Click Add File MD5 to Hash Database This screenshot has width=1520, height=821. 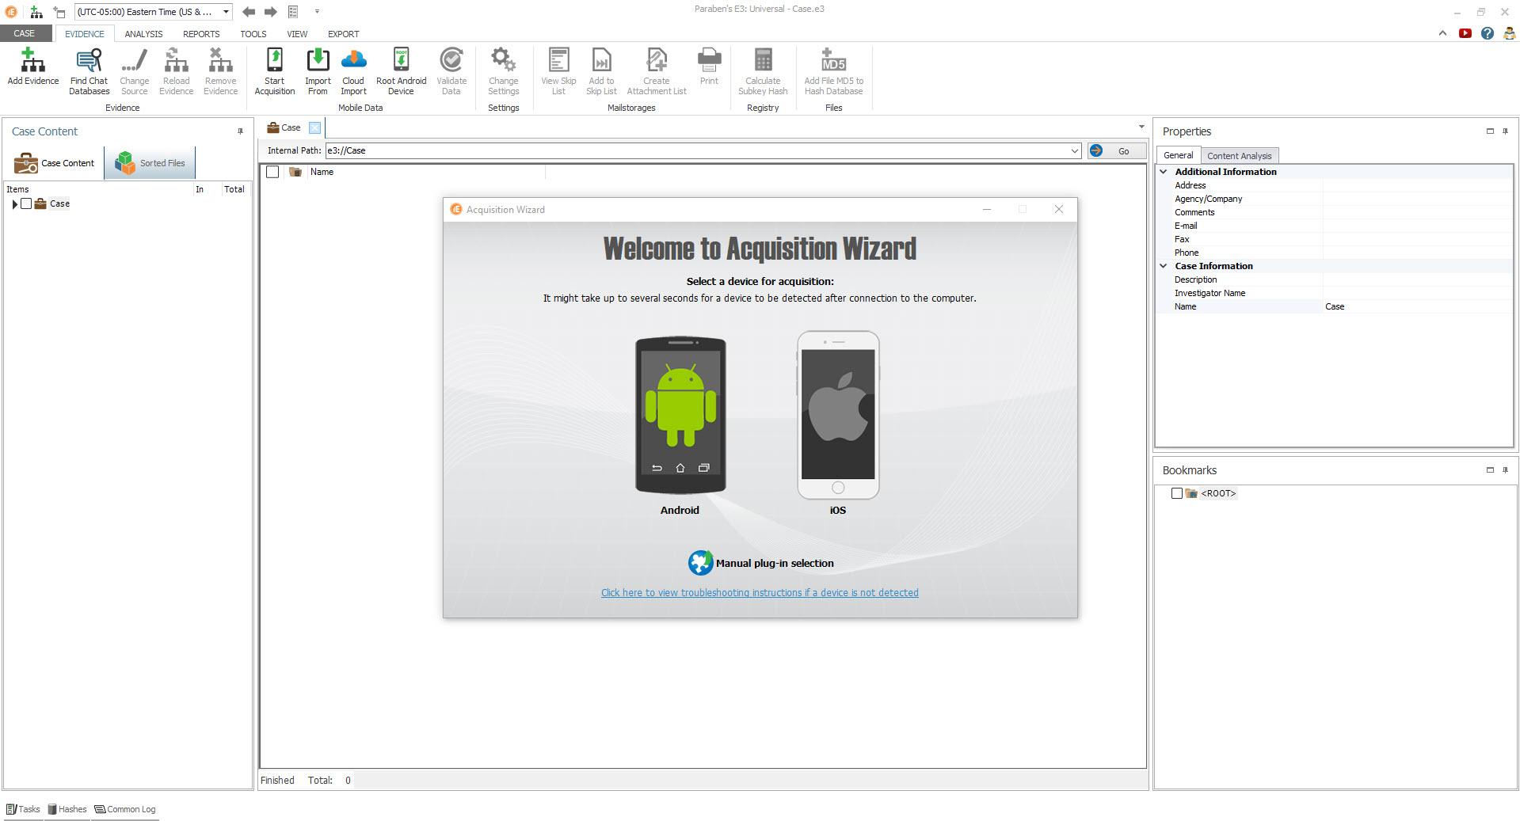pyautogui.click(x=833, y=71)
